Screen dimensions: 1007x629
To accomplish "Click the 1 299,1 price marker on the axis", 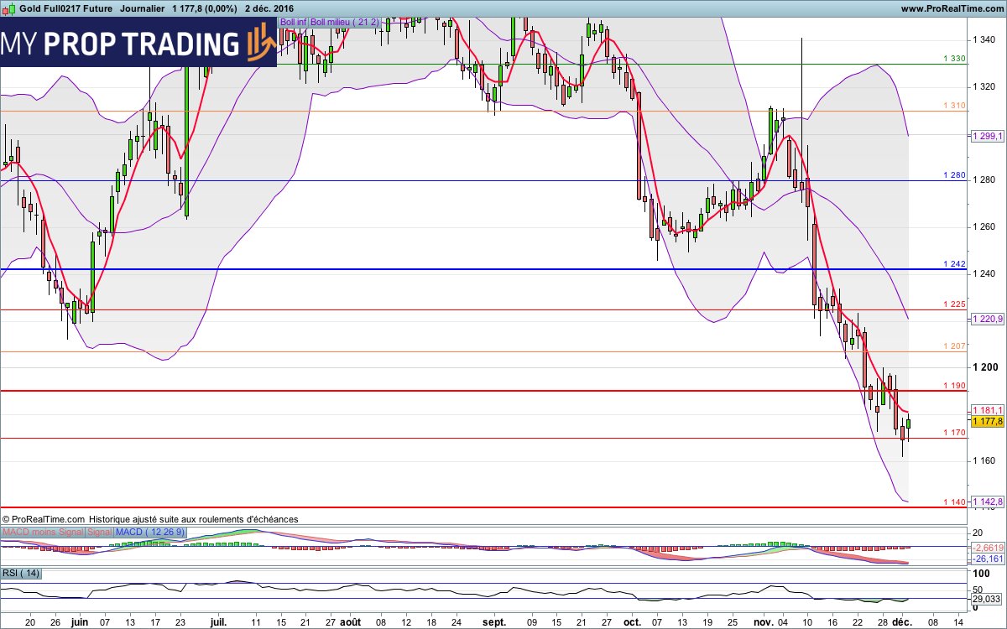I will [x=987, y=134].
